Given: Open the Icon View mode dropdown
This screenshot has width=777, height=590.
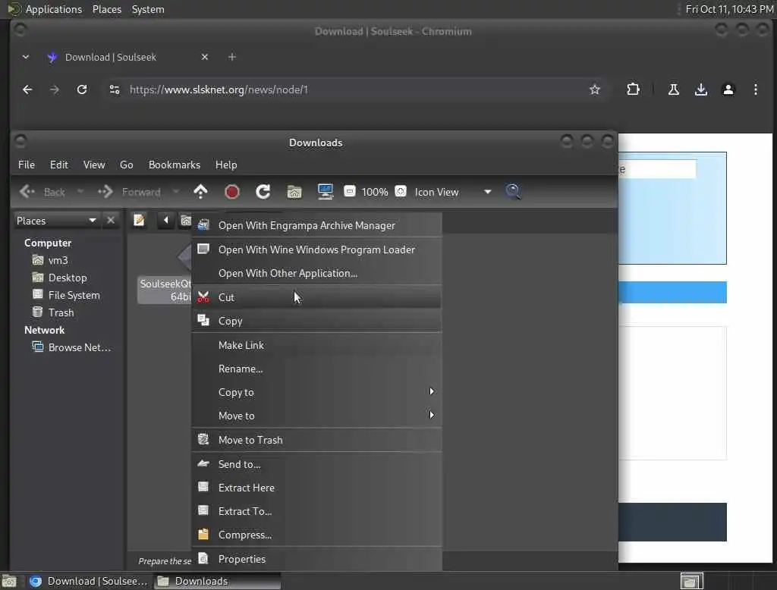Looking at the screenshot, I should coord(452,192).
